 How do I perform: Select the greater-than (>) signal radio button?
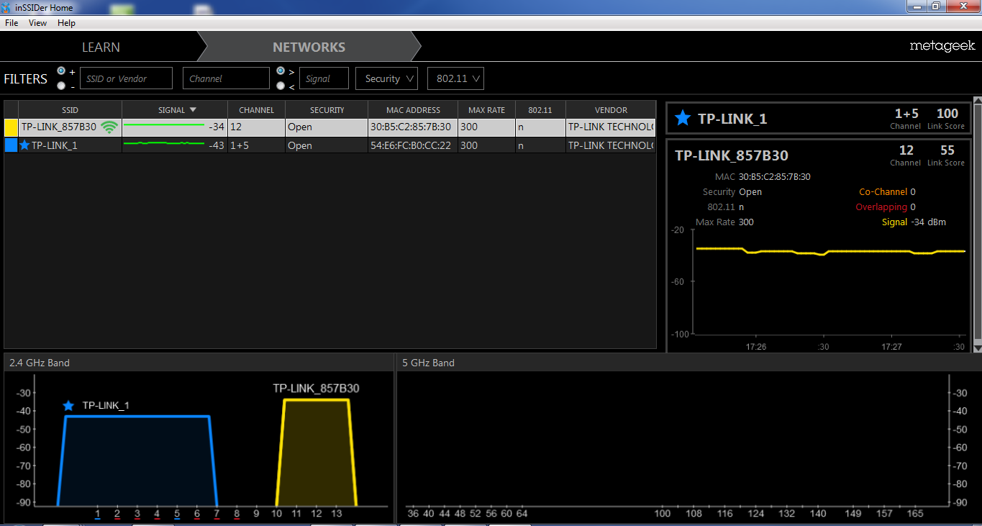pos(281,71)
